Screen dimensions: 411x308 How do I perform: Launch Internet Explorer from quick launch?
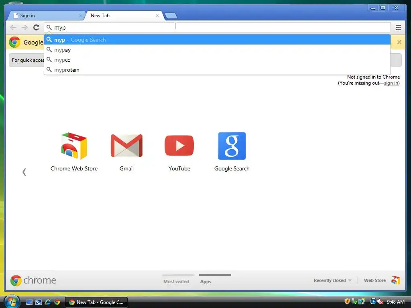48,302
